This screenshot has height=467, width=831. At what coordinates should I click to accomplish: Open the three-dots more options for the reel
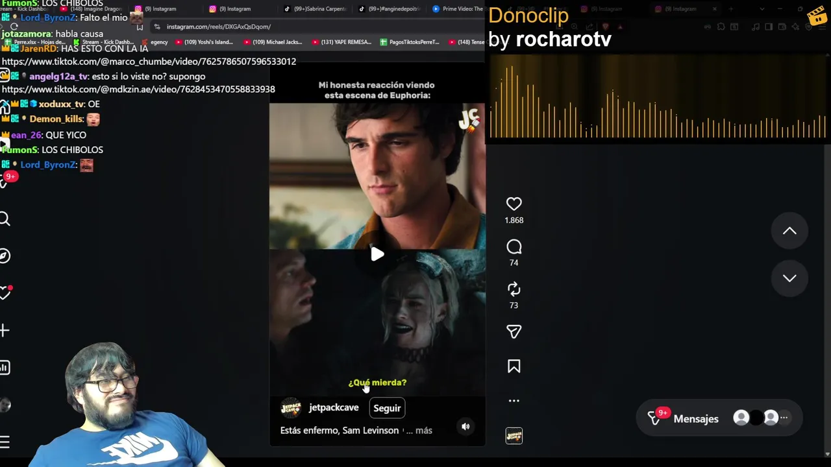pos(514,401)
